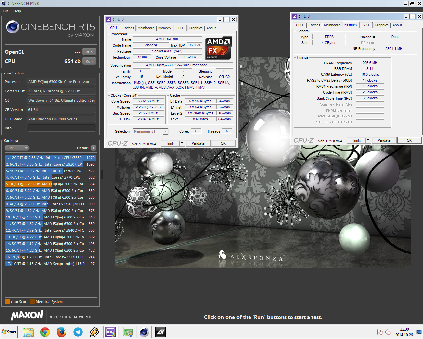
Task: Expand the ranking Details arrow button
Action: point(94,148)
